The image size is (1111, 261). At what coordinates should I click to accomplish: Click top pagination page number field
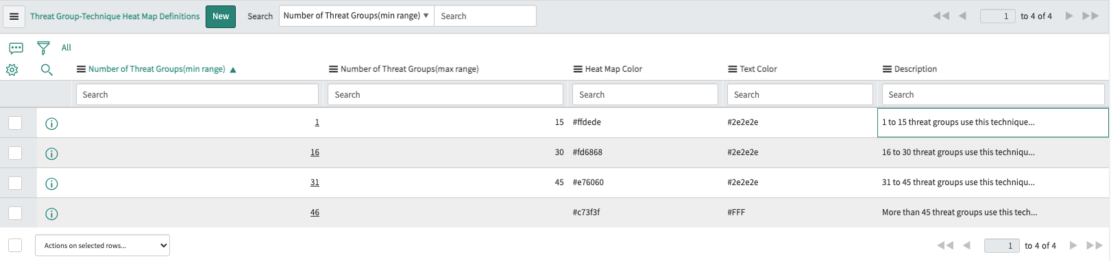(x=998, y=16)
